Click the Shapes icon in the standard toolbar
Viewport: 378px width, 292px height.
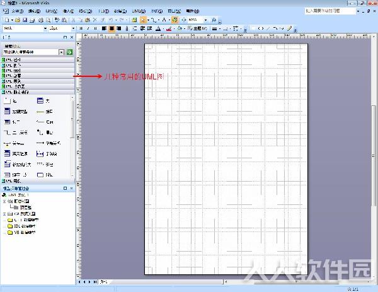[x=134, y=20]
